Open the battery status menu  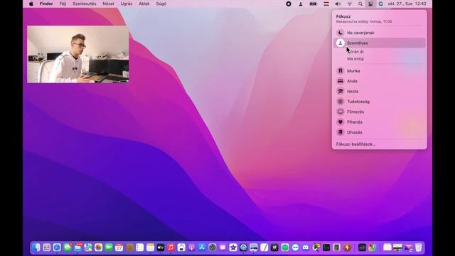tap(313, 4)
